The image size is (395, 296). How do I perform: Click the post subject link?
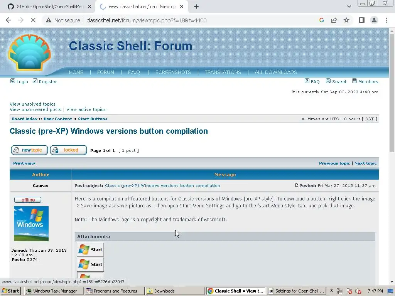[x=162, y=185]
